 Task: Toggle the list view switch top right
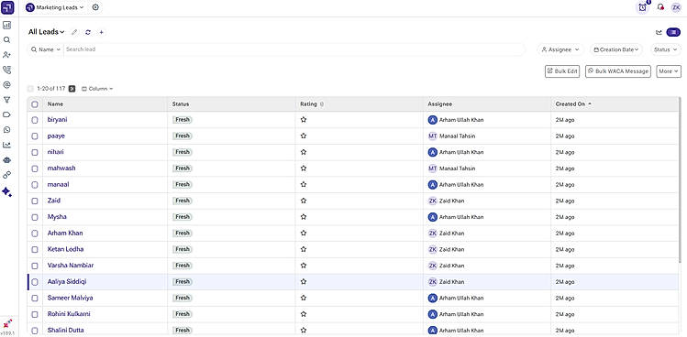[x=673, y=32]
